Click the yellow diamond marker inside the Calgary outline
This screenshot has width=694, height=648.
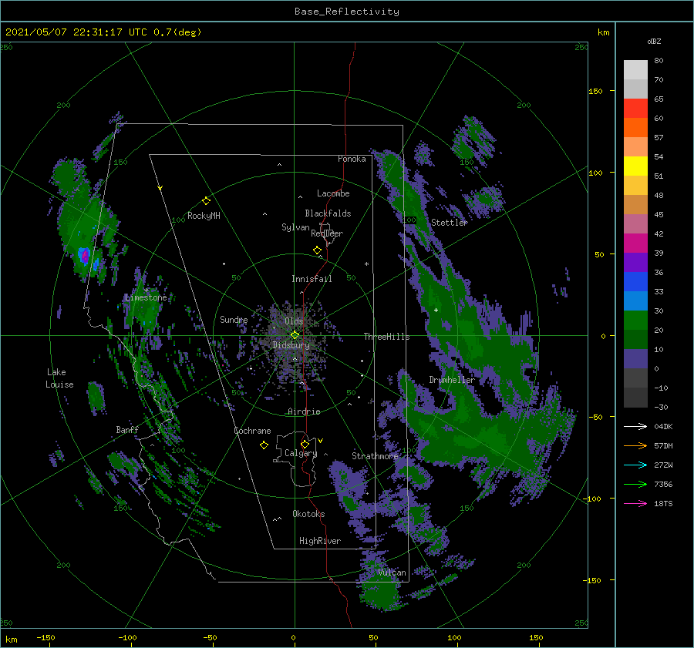(x=305, y=444)
